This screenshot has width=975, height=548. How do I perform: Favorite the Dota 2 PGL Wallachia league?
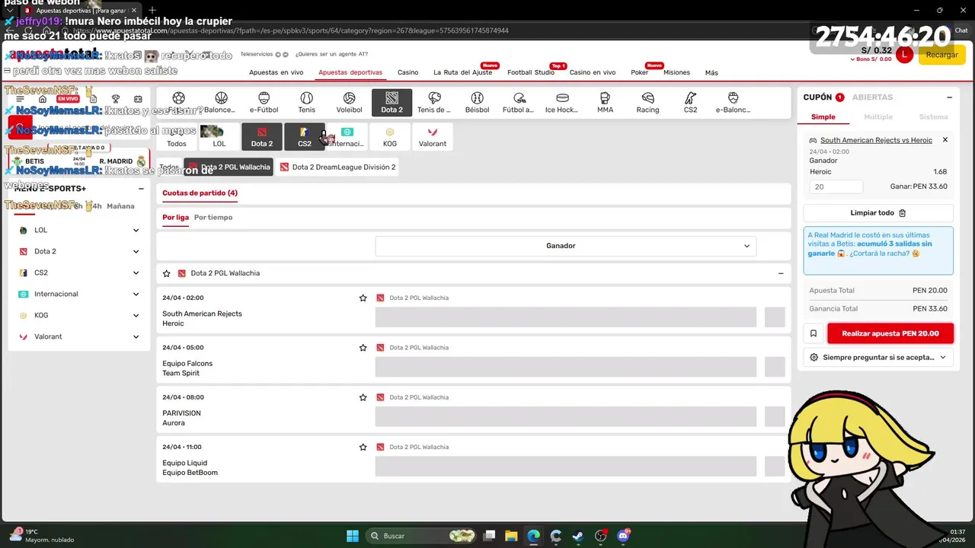tap(167, 273)
